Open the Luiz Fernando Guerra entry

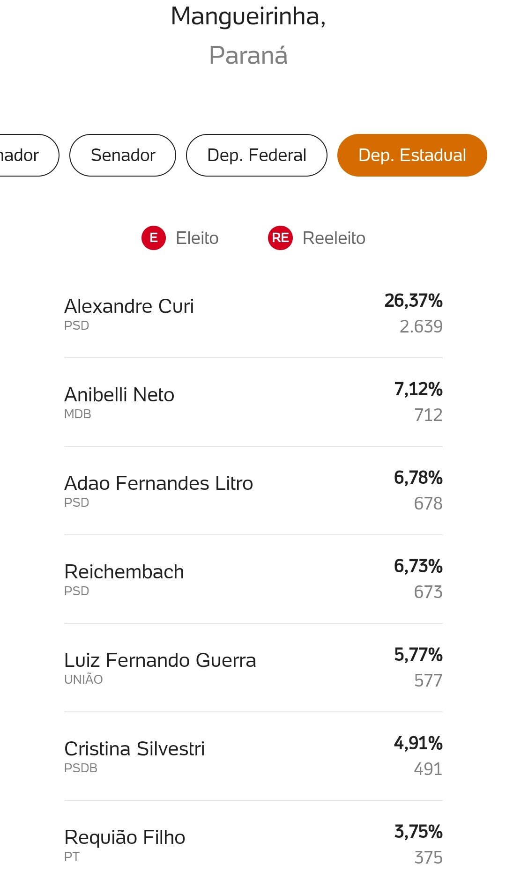pos(253,668)
